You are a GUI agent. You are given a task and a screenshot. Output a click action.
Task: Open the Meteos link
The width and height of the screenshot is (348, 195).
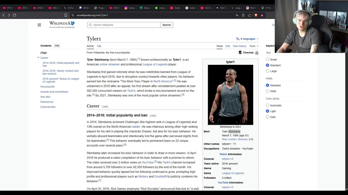(143, 177)
